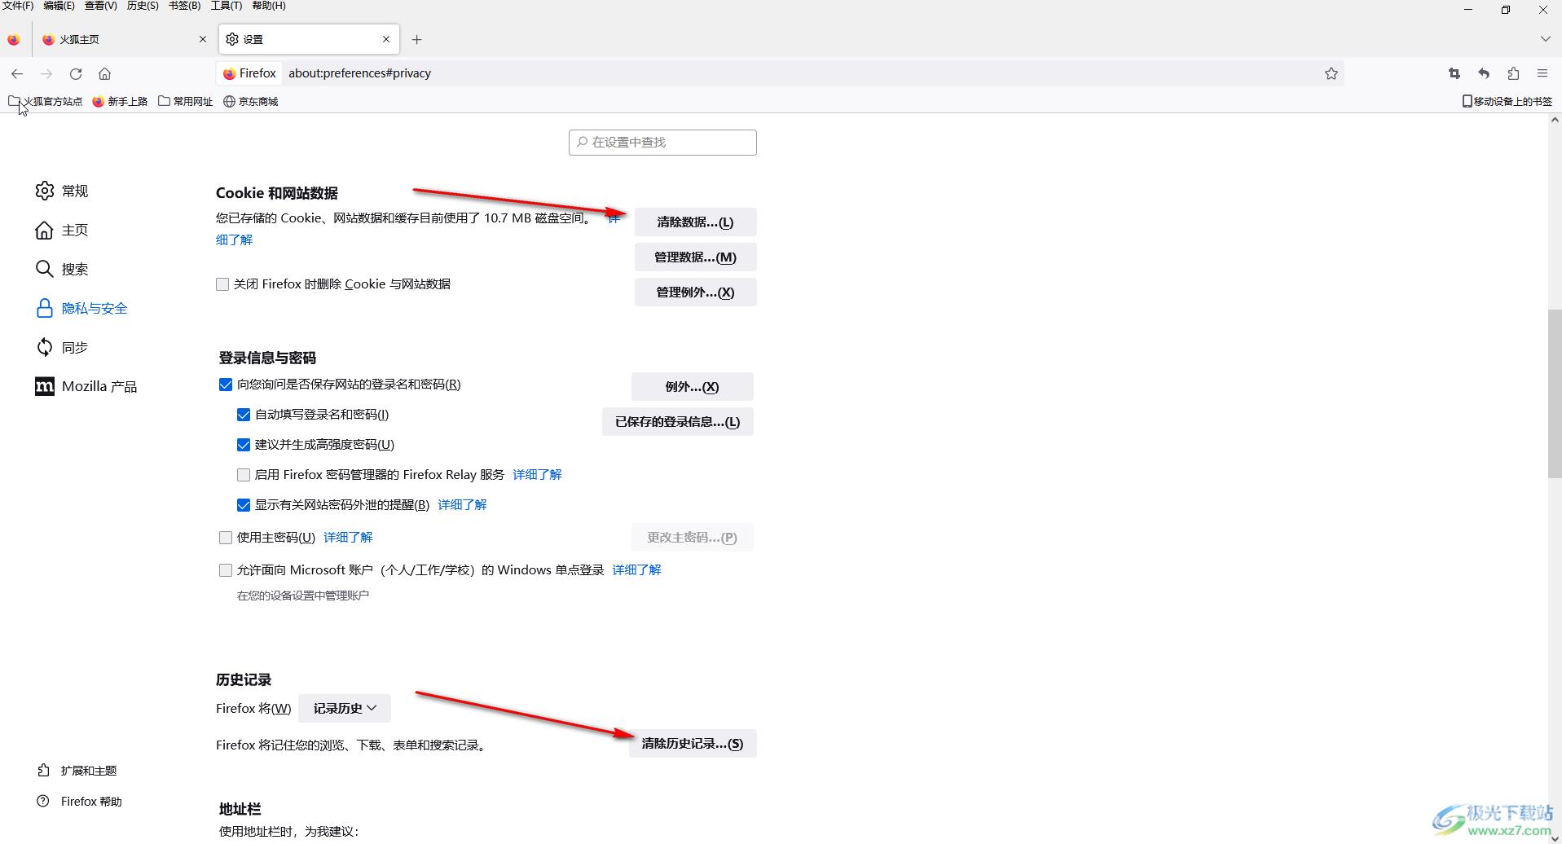1562x844 pixels.
Task: Click the forward navigation arrow
Action: coord(46,73)
